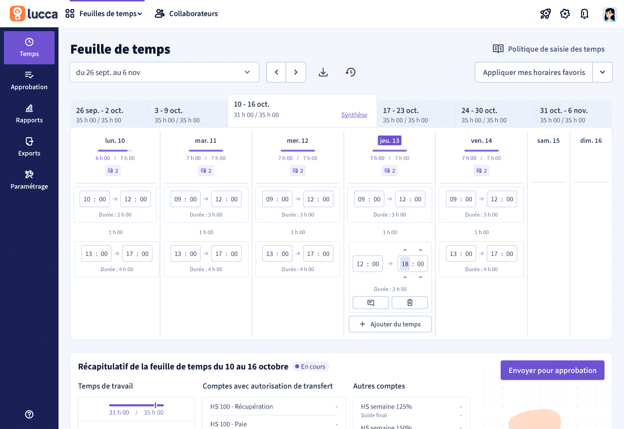Increase hour with up arrow above 18
The image size is (624, 429).
[x=405, y=251]
